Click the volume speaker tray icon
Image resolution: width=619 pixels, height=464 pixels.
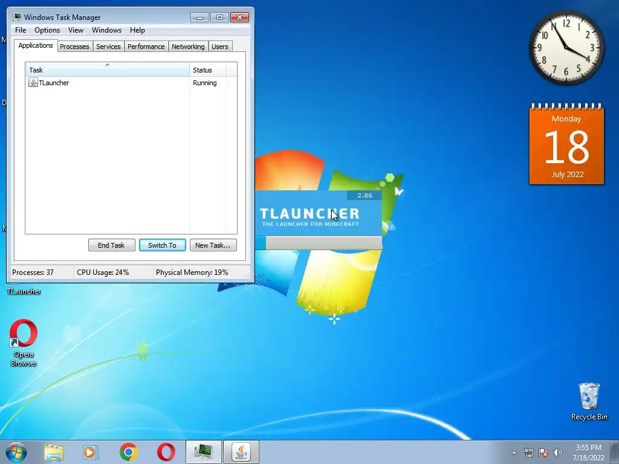[x=558, y=453]
